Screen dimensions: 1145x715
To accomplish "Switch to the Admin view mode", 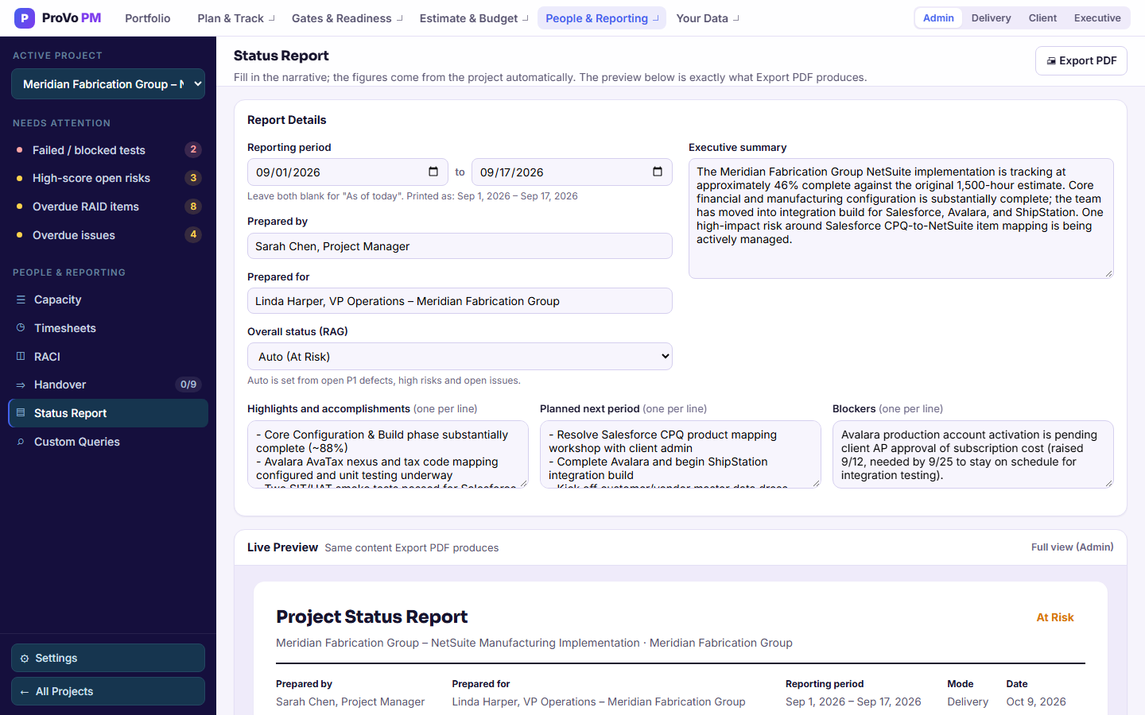I will pyautogui.click(x=938, y=18).
